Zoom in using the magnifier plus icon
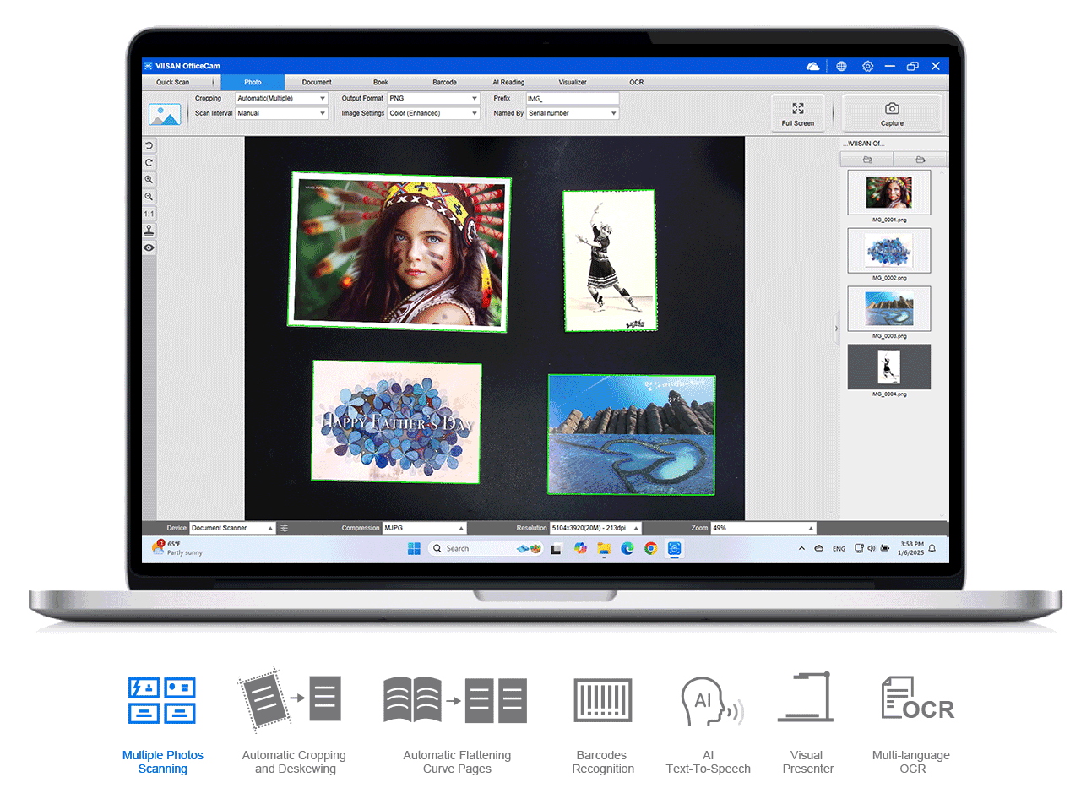Viewport: 1081px width, 799px height. (149, 180)
